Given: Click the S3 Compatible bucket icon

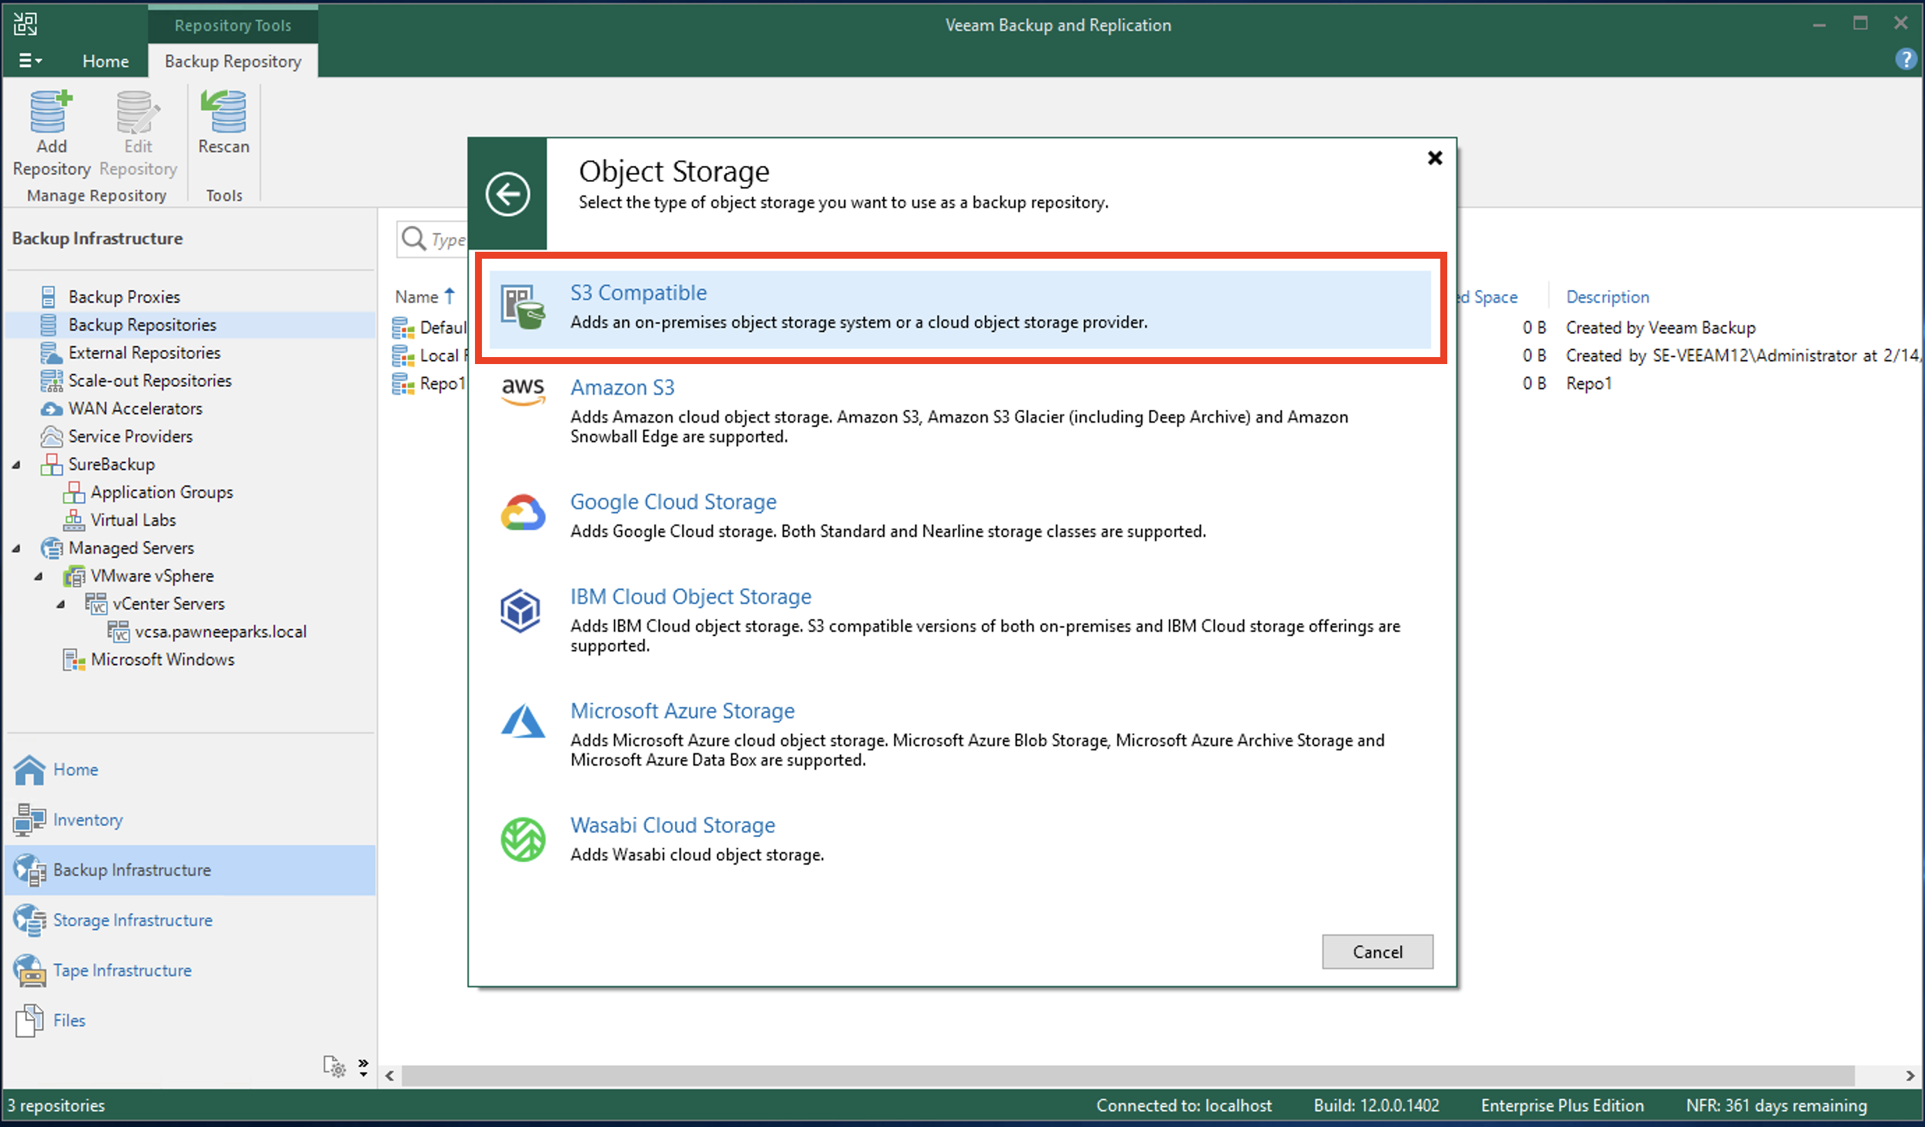Looking at the screenshot, I should 523,307.
